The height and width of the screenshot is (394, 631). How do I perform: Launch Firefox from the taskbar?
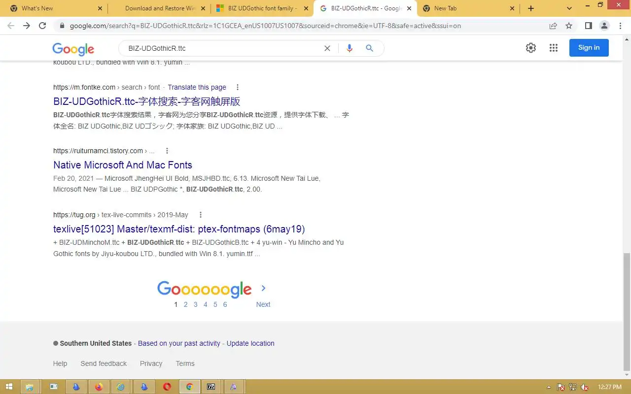pos(99,387)
